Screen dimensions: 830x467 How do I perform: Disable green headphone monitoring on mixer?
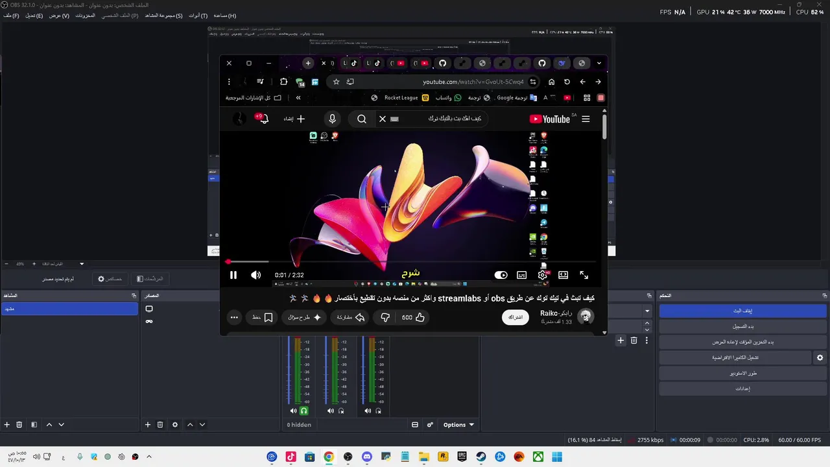click(303, 411)
